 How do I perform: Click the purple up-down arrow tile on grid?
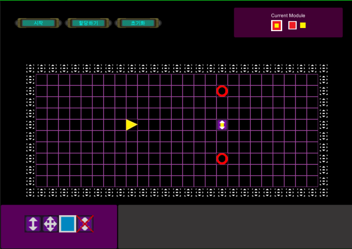(x=222, y=125)
